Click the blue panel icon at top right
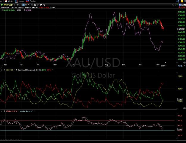 pos(180,5)
